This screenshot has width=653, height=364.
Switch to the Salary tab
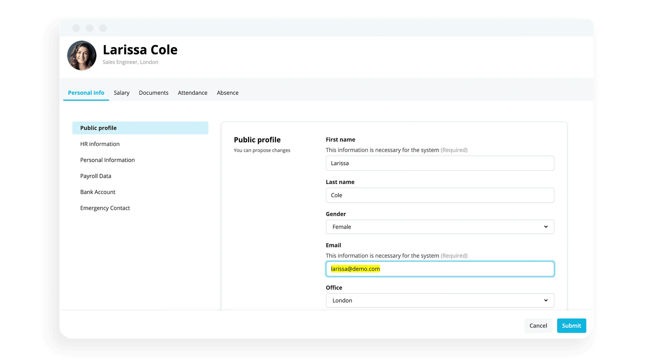tap(121, 93)
